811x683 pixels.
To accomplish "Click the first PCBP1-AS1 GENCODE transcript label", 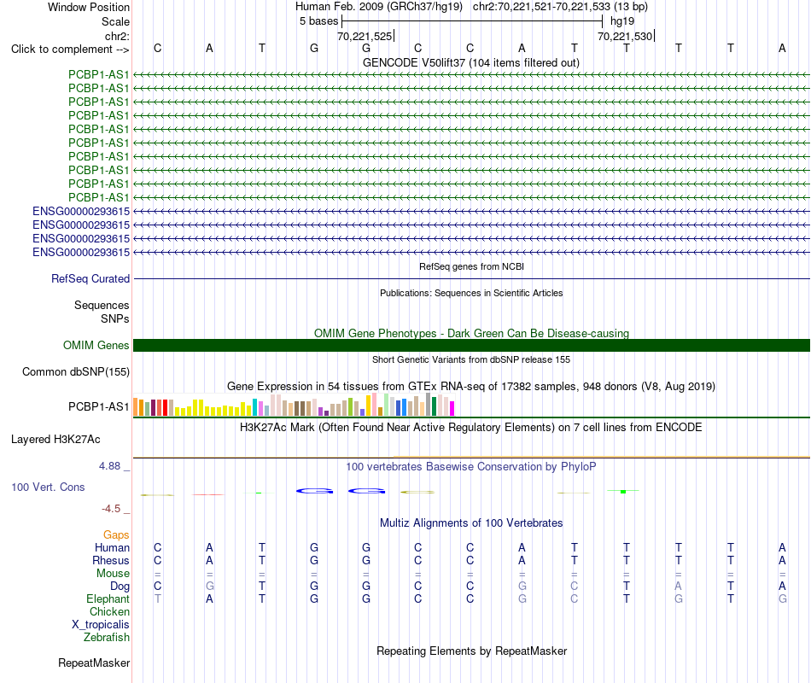I will tap(99, 74).
